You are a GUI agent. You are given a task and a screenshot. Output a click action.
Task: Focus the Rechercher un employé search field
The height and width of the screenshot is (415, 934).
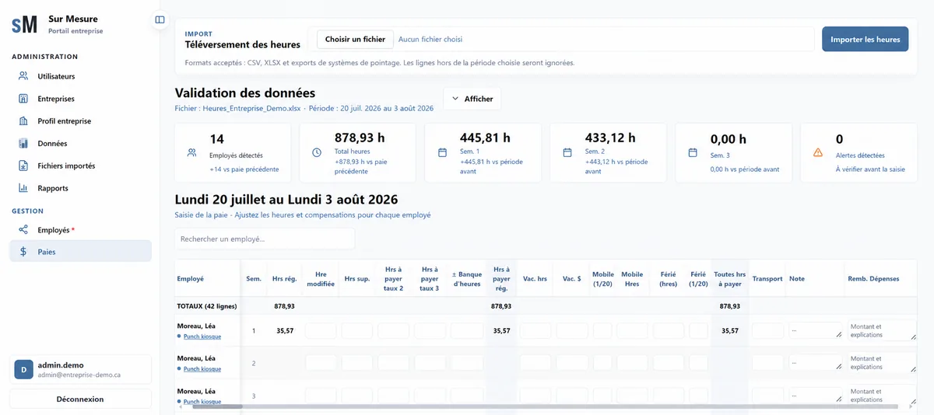(x=265, y=239)
